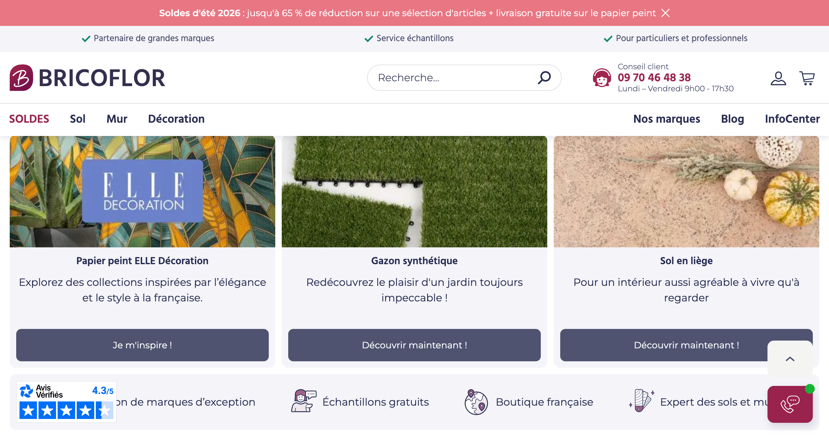Click the Boutique française text
The height and width of the screenshot is (439, 829).
[x=544, y=402]
